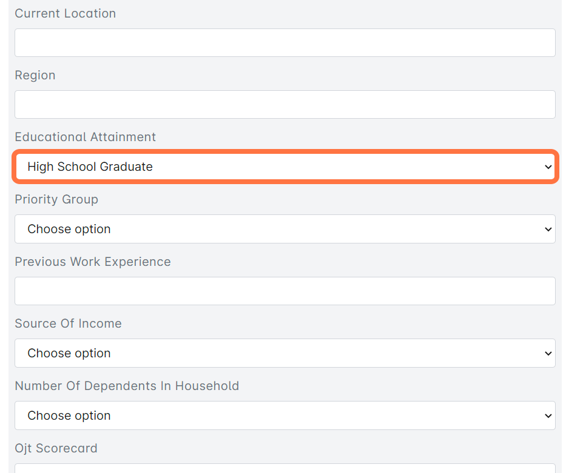Viewport: 566px width, 473px height.
Task: Click the Priority Group chevron arrow
Action: (548, 230)
